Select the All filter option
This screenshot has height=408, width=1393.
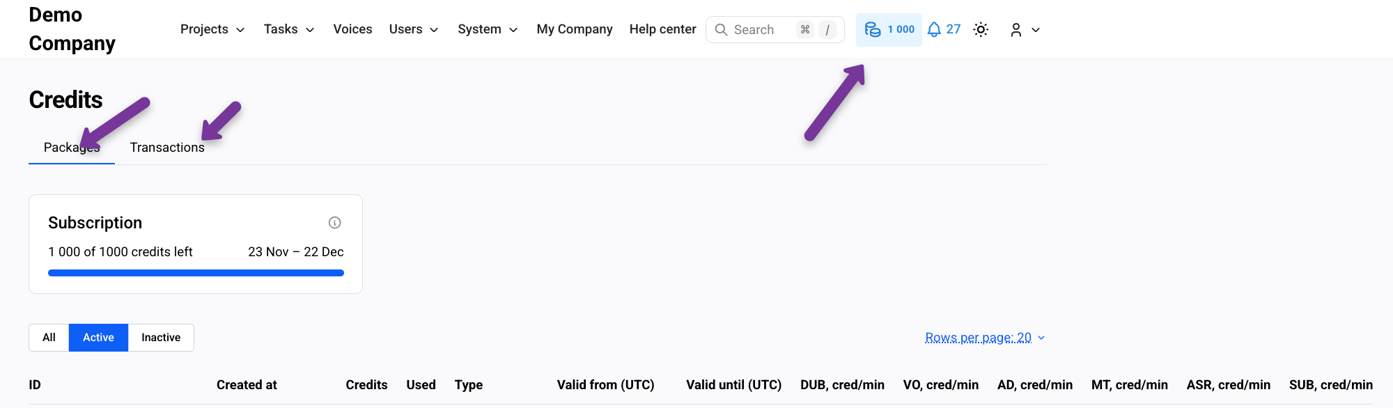pos(49,338)
